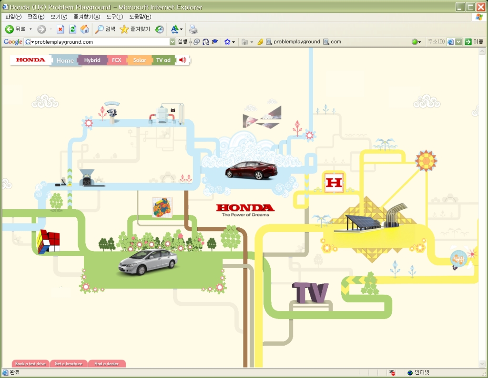Click the graduation cap icon in Google toolbar
488x378 pixels.
pyautogui.click(x=215, y=42)
